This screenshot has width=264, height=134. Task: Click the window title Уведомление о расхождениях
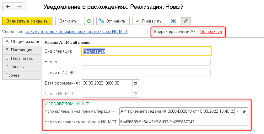click(x=114, y=7)
